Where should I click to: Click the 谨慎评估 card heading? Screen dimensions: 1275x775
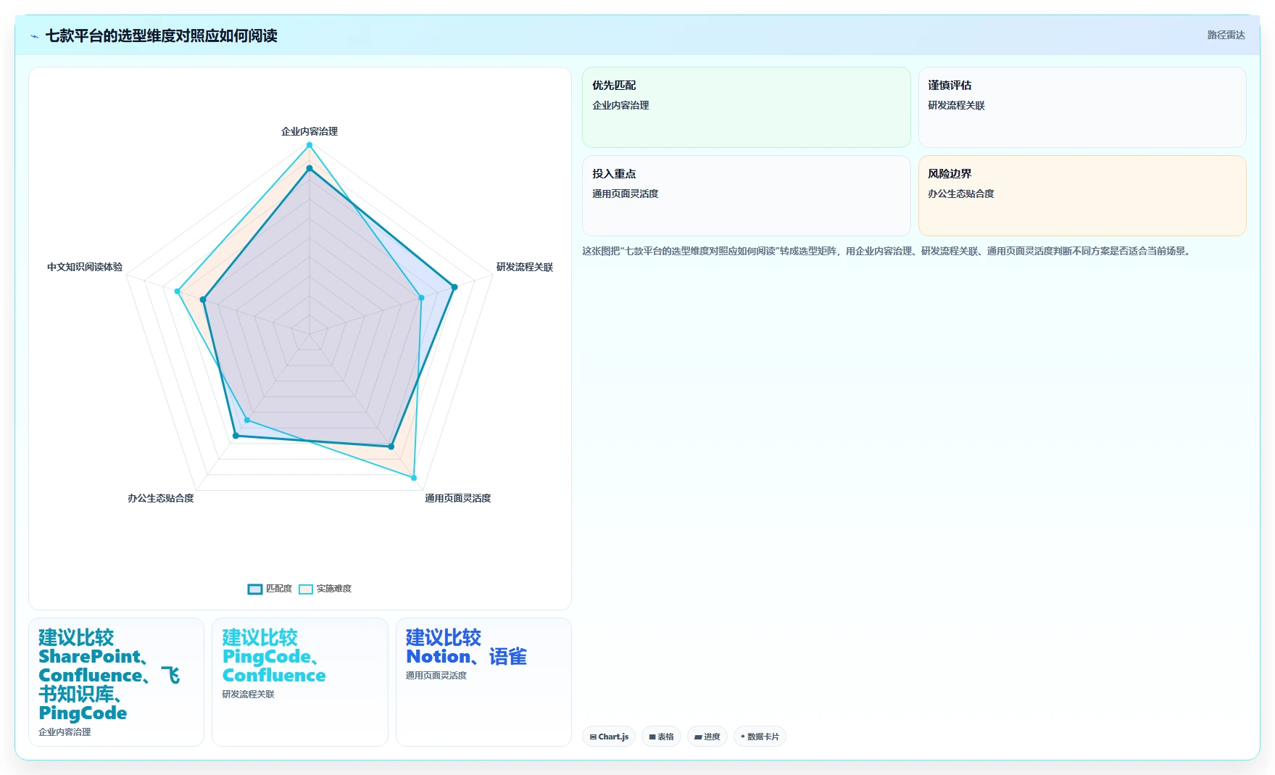click(950, 86)
